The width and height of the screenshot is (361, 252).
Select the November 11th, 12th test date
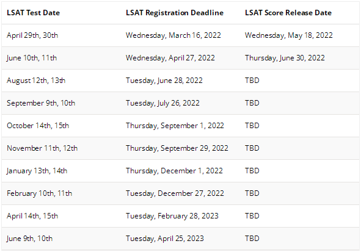coord(42,148)
